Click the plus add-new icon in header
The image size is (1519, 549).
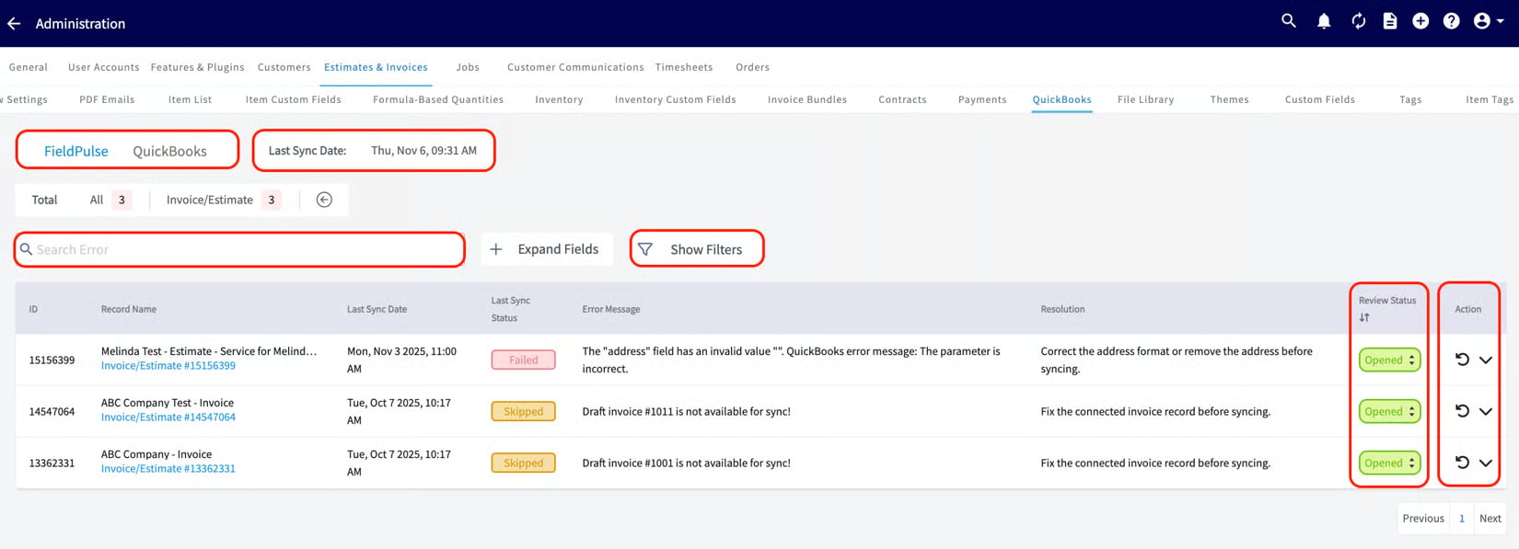click(x=1420, y=21)
